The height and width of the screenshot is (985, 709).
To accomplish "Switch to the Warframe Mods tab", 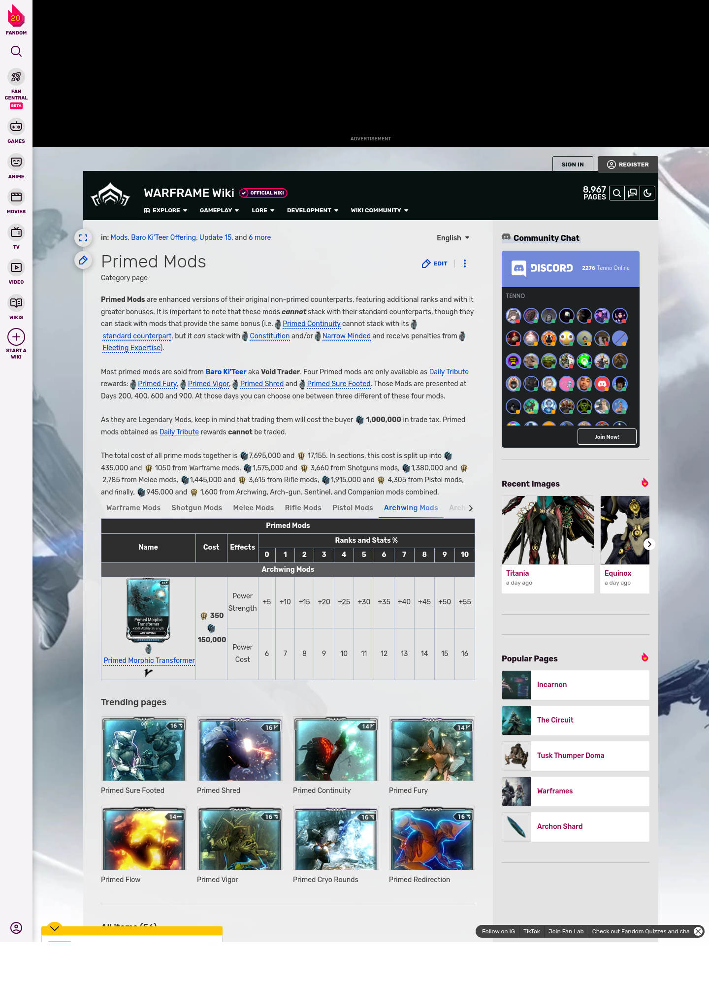I will (133, 508).
